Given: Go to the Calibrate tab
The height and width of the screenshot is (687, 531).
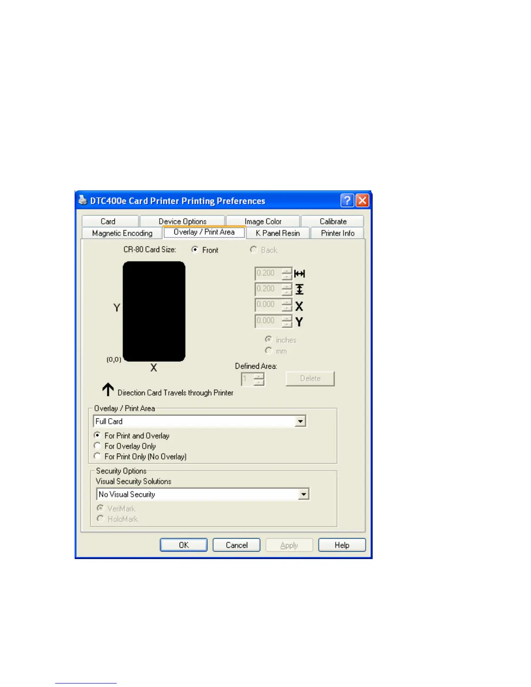Looking at the screenshot, I should [x=333, y=221].
